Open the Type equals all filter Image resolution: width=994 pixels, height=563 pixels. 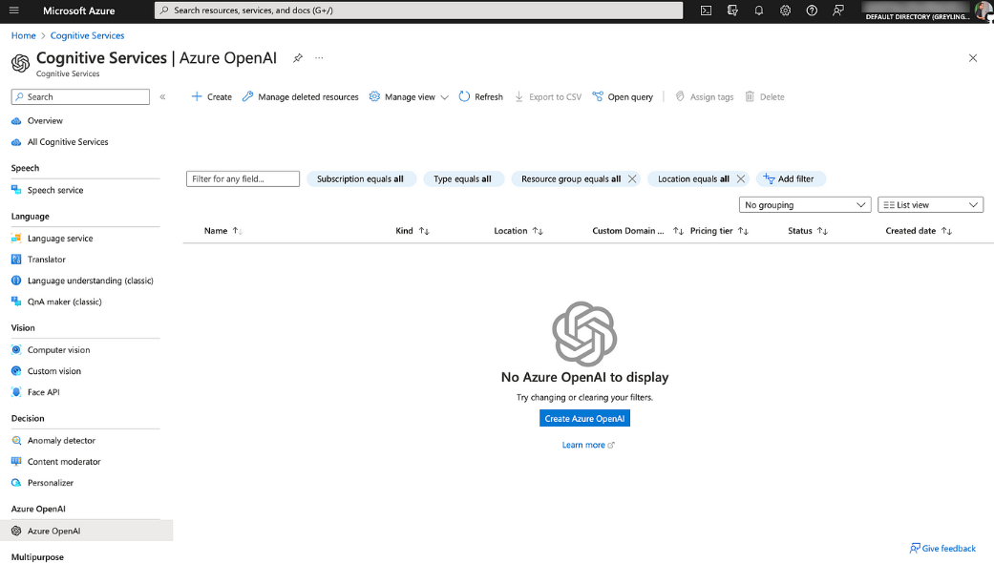coord(463,179)
